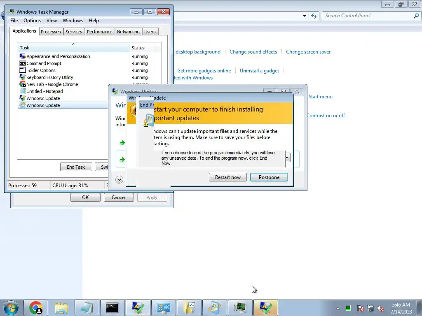Show hidden system tray icons
422x316 pixels.
tap(338, 308)
